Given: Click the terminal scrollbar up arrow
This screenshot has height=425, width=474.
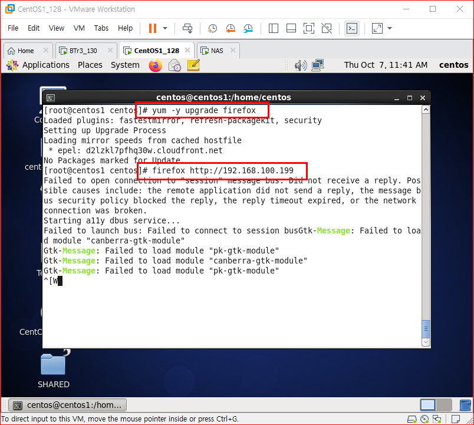Looking at the screenshot, I should click(426, 110).
